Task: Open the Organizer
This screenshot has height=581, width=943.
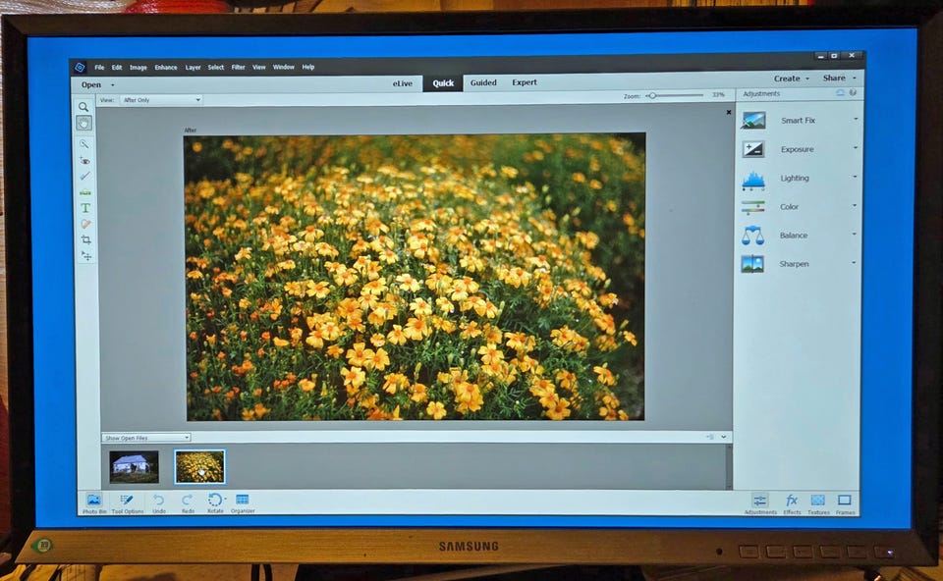Action: (x=243, y=502)
